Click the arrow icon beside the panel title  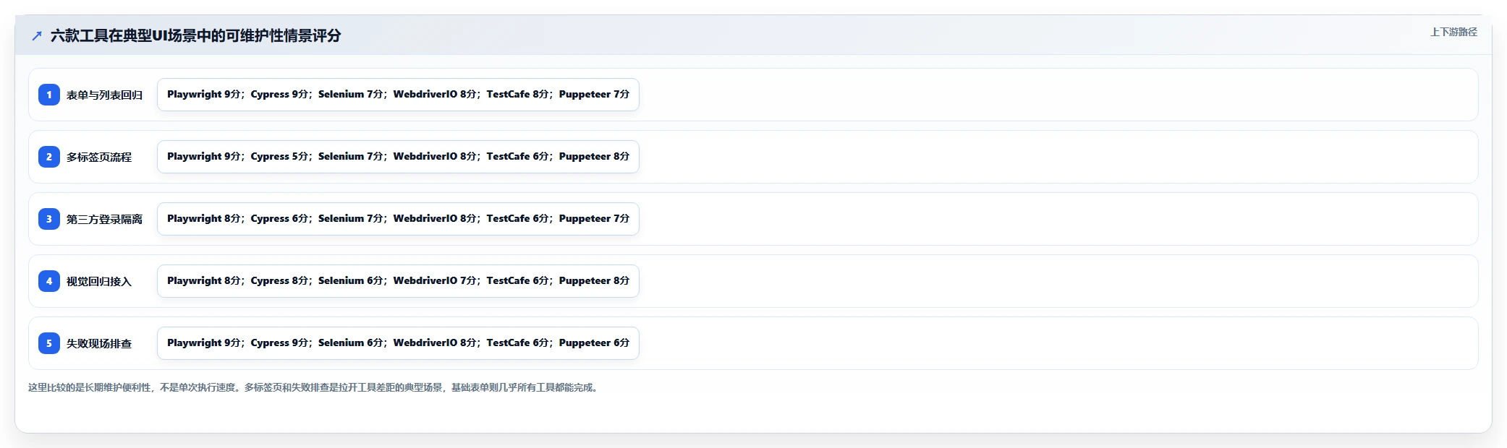pyautogui.click(x=36, y=35)
